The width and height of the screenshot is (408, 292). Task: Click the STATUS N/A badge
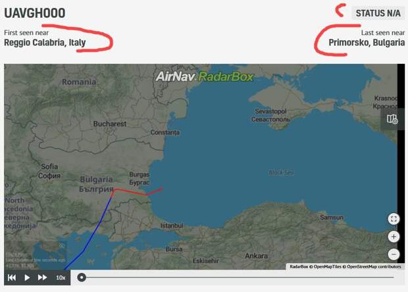pos(378,13)
